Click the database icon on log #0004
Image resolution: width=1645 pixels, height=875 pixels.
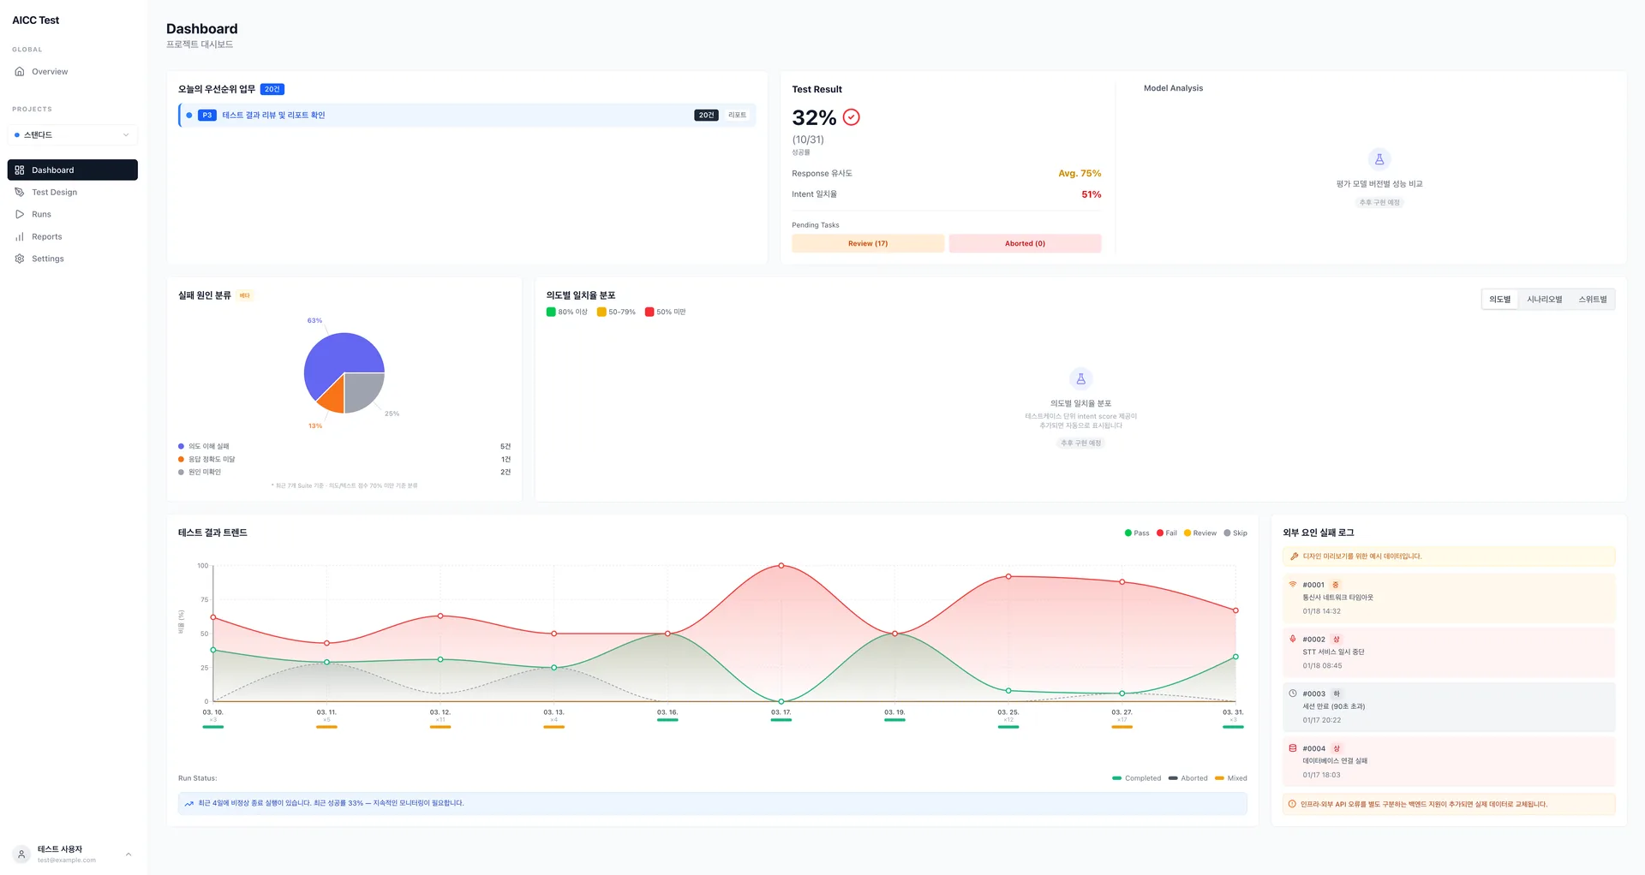pyautogui.click(x=1292, y=748)
